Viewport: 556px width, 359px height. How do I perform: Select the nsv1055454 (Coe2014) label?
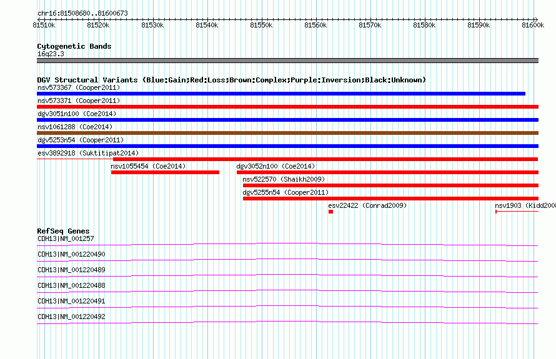coord(148,166)
